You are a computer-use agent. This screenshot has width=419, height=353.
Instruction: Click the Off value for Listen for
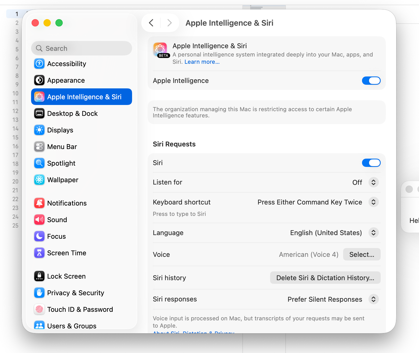[357, 182]
